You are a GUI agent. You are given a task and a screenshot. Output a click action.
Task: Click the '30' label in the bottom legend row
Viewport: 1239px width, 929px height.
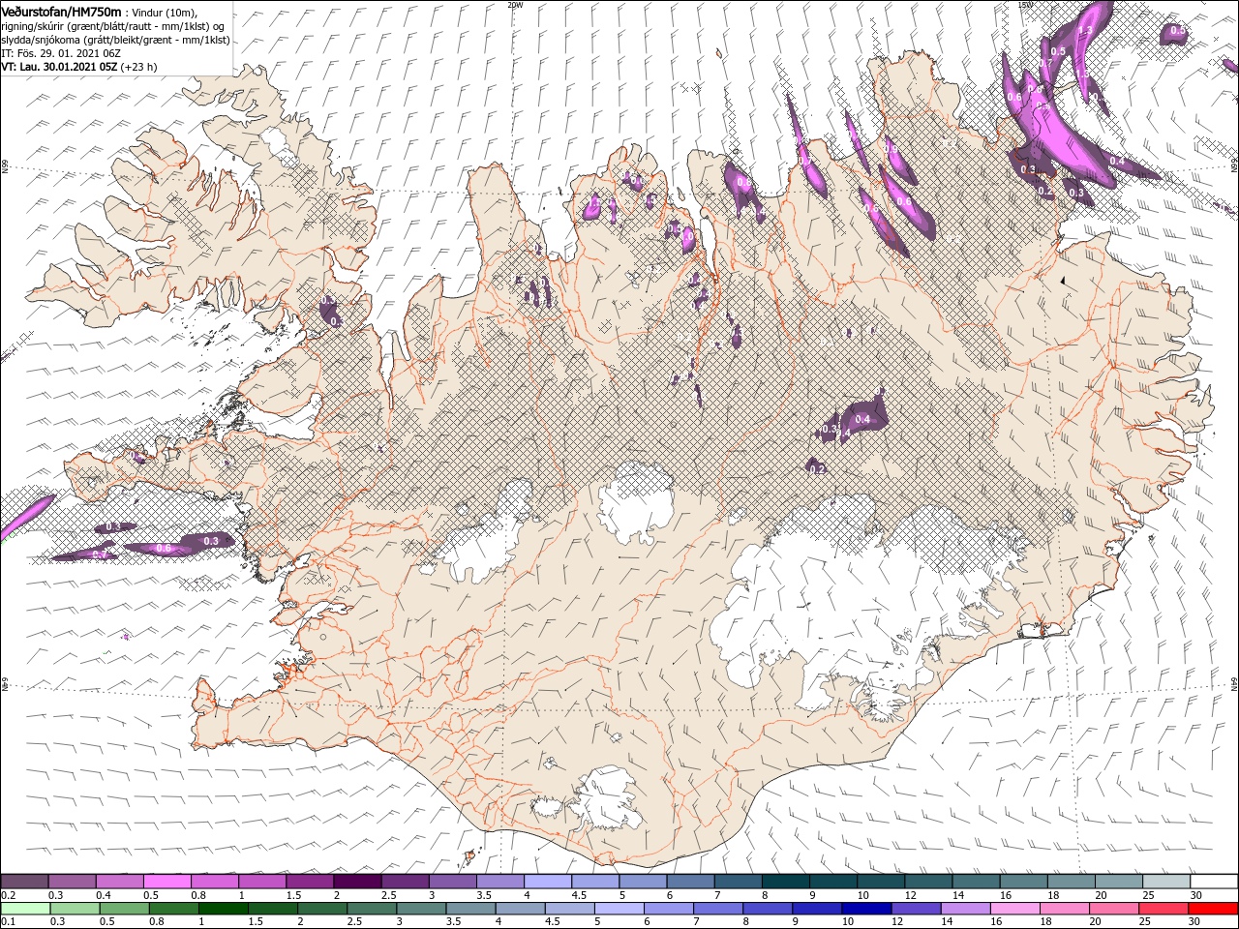pos(1194,922)
